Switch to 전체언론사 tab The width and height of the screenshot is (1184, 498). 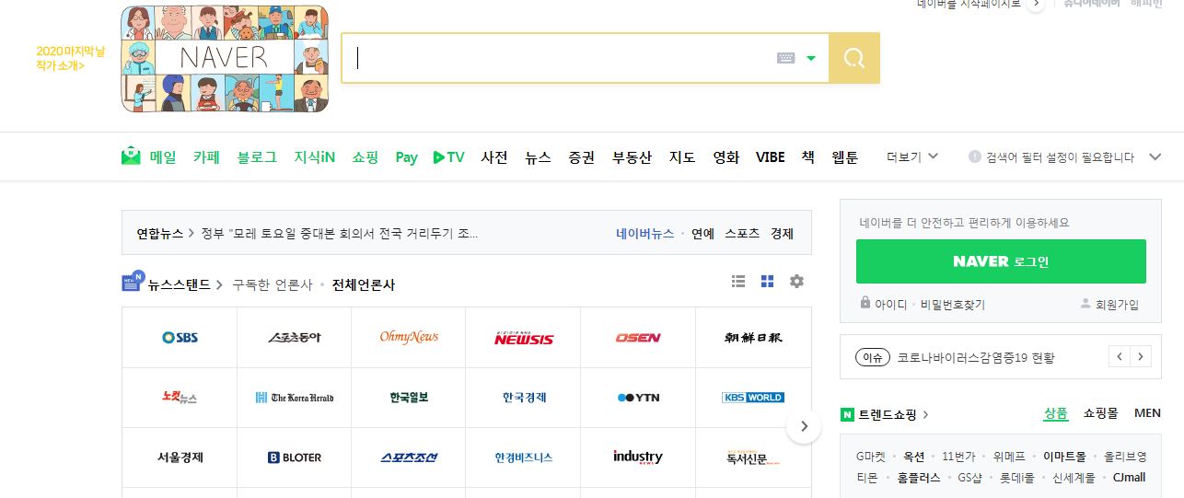(x=364, y=284)
